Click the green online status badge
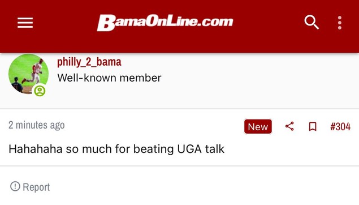The image size is (359, 205). (40, 91)
